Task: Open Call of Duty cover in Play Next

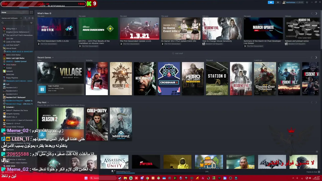Action: click(x=97, y=124)
